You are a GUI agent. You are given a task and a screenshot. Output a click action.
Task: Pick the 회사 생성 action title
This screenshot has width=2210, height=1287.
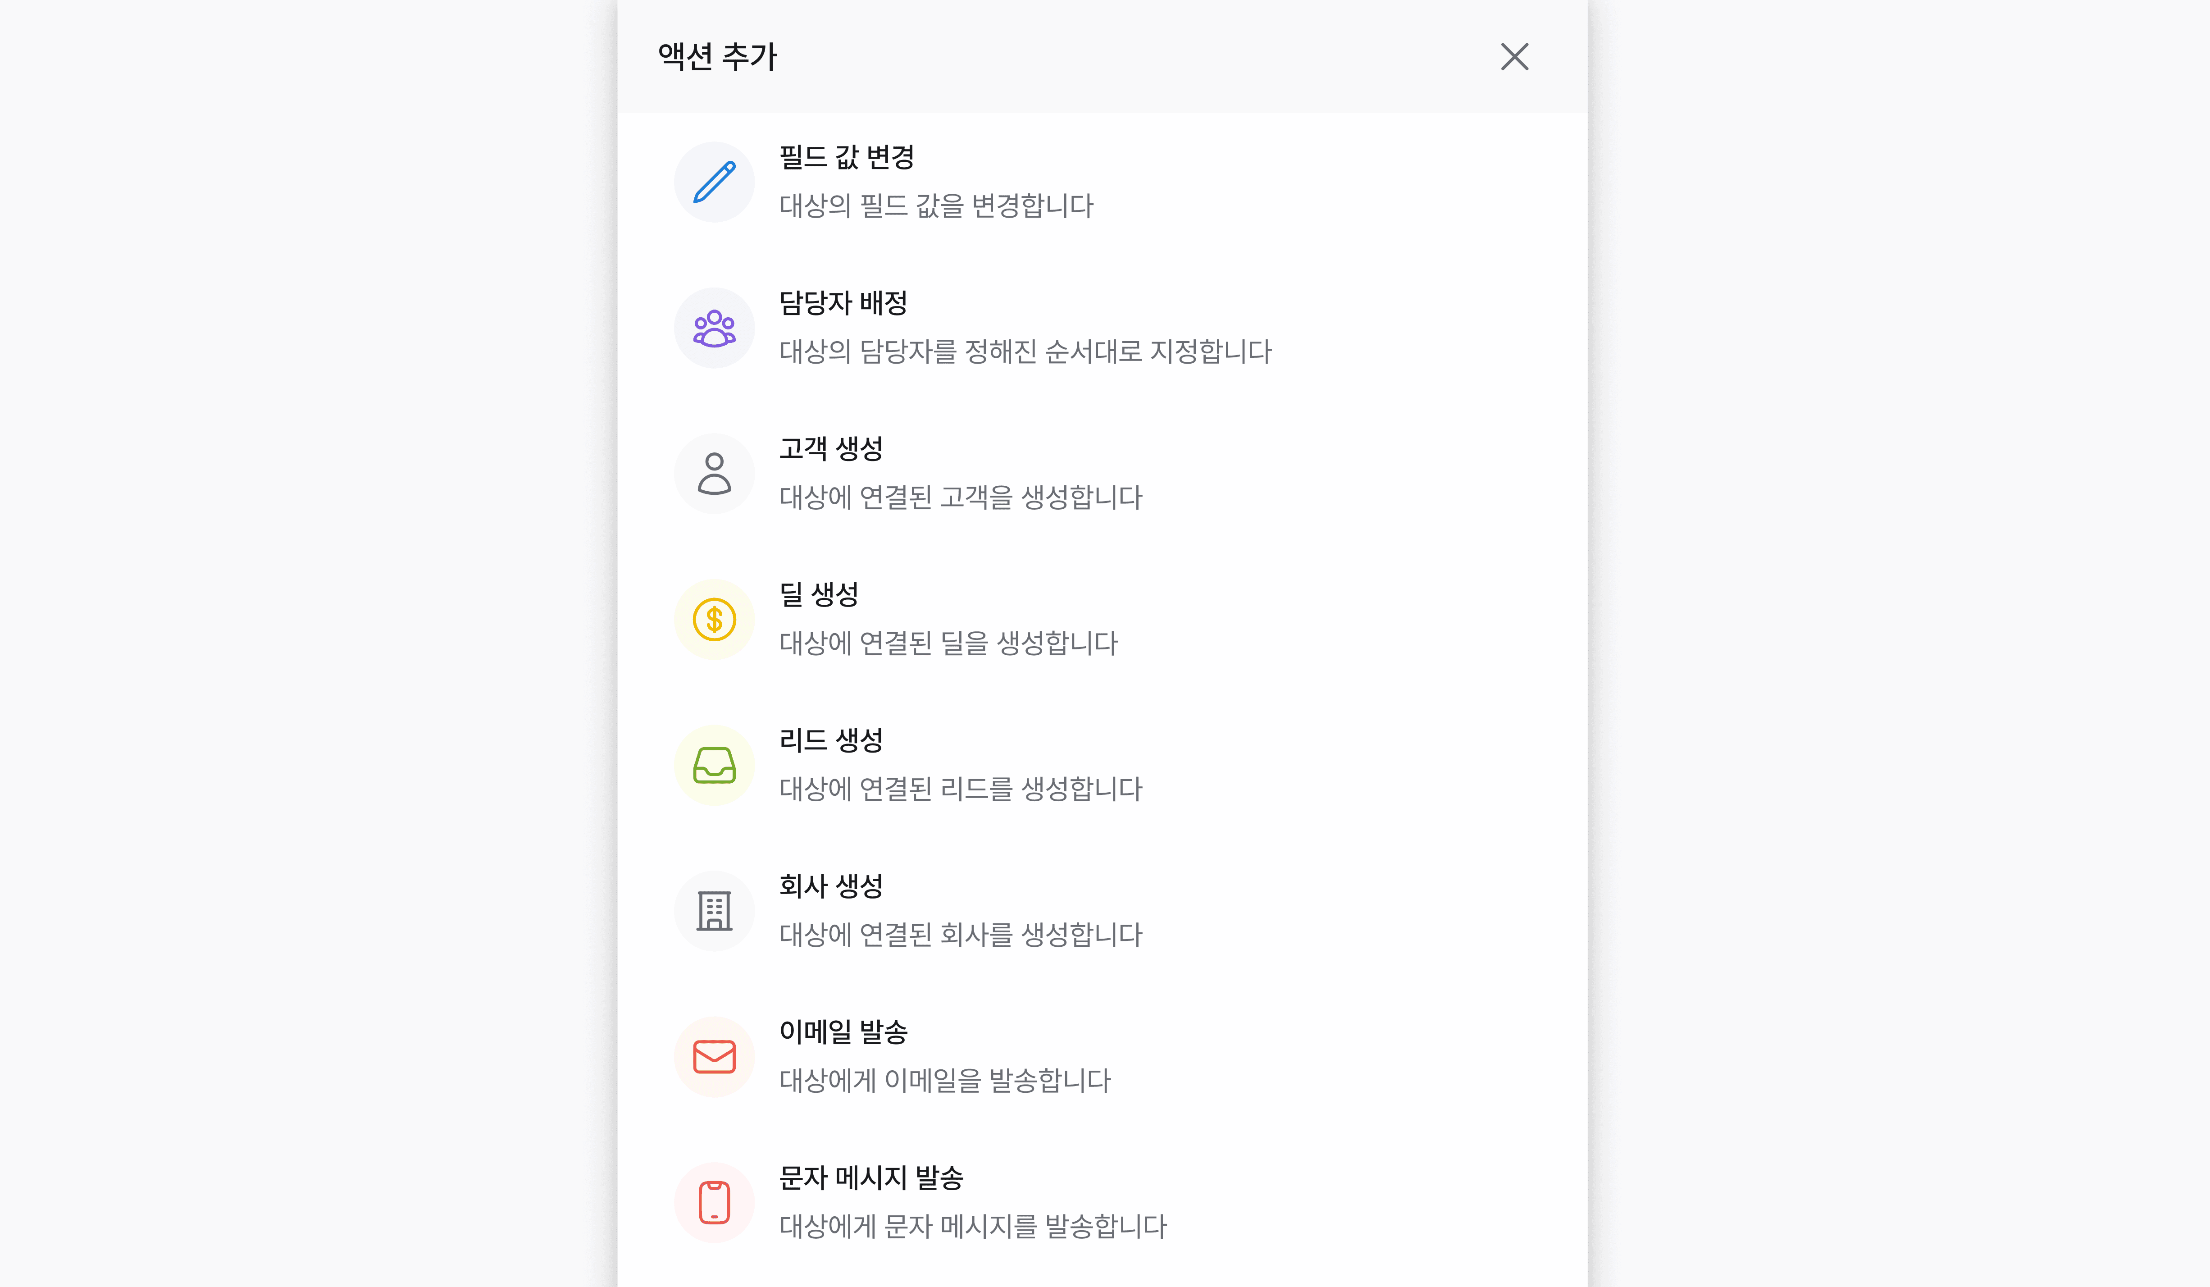pos(830,885)
